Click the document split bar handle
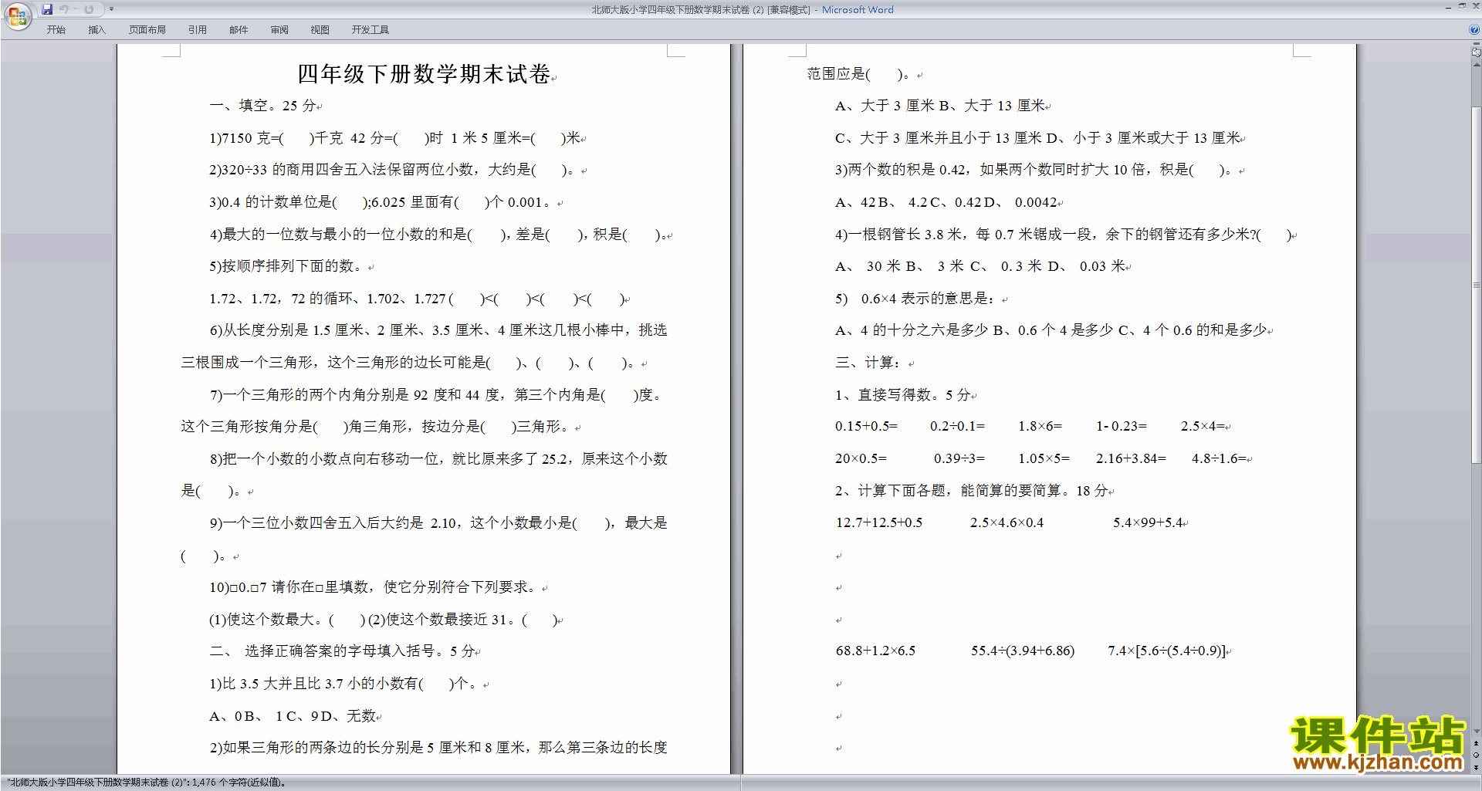The image size is (1482, 791). (1477, 44)
